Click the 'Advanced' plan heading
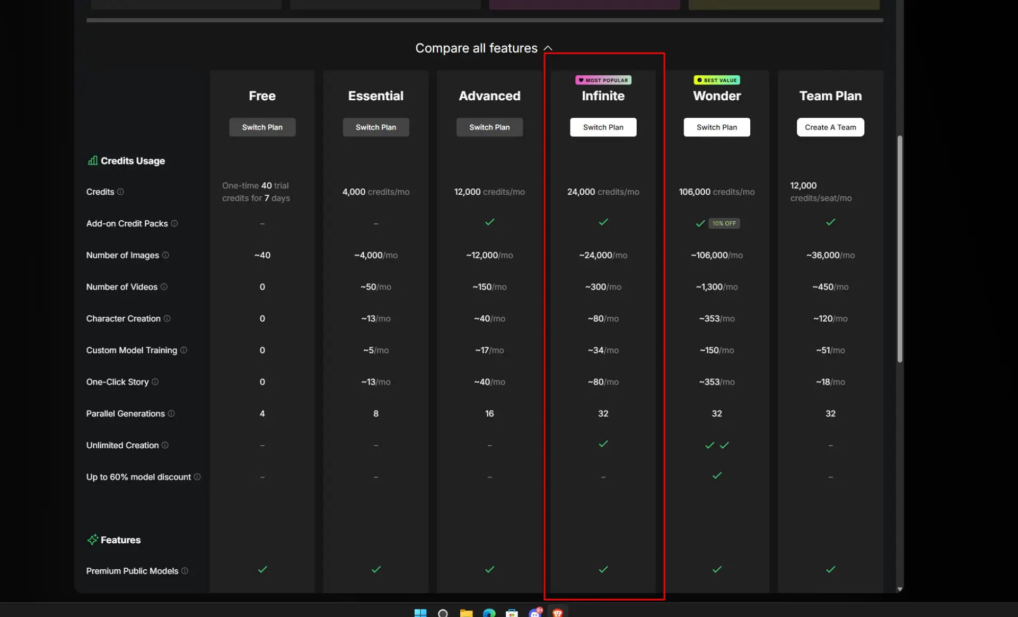 click(x=489, y=96)
